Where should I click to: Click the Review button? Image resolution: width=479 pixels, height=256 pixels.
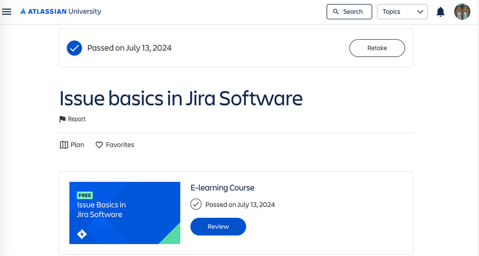coord(218,226)
